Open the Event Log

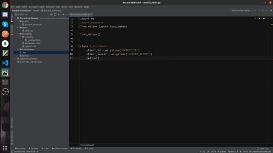[x=263, y=149]
